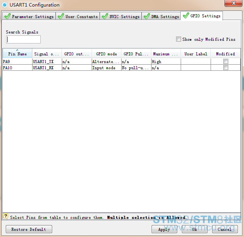Click the USART1_TX signal cell
This screenshot has height=237, width=244.
pyautogui.click(x=47, y=62)
